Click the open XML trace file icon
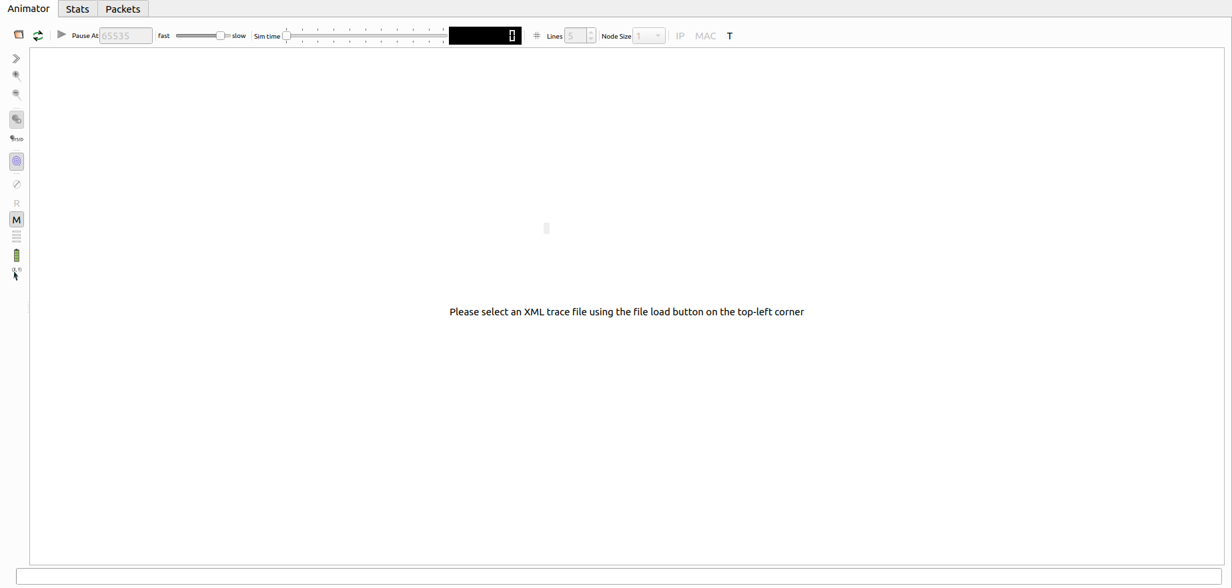Viewport: 1232px width, 588px height. (19, 35)
